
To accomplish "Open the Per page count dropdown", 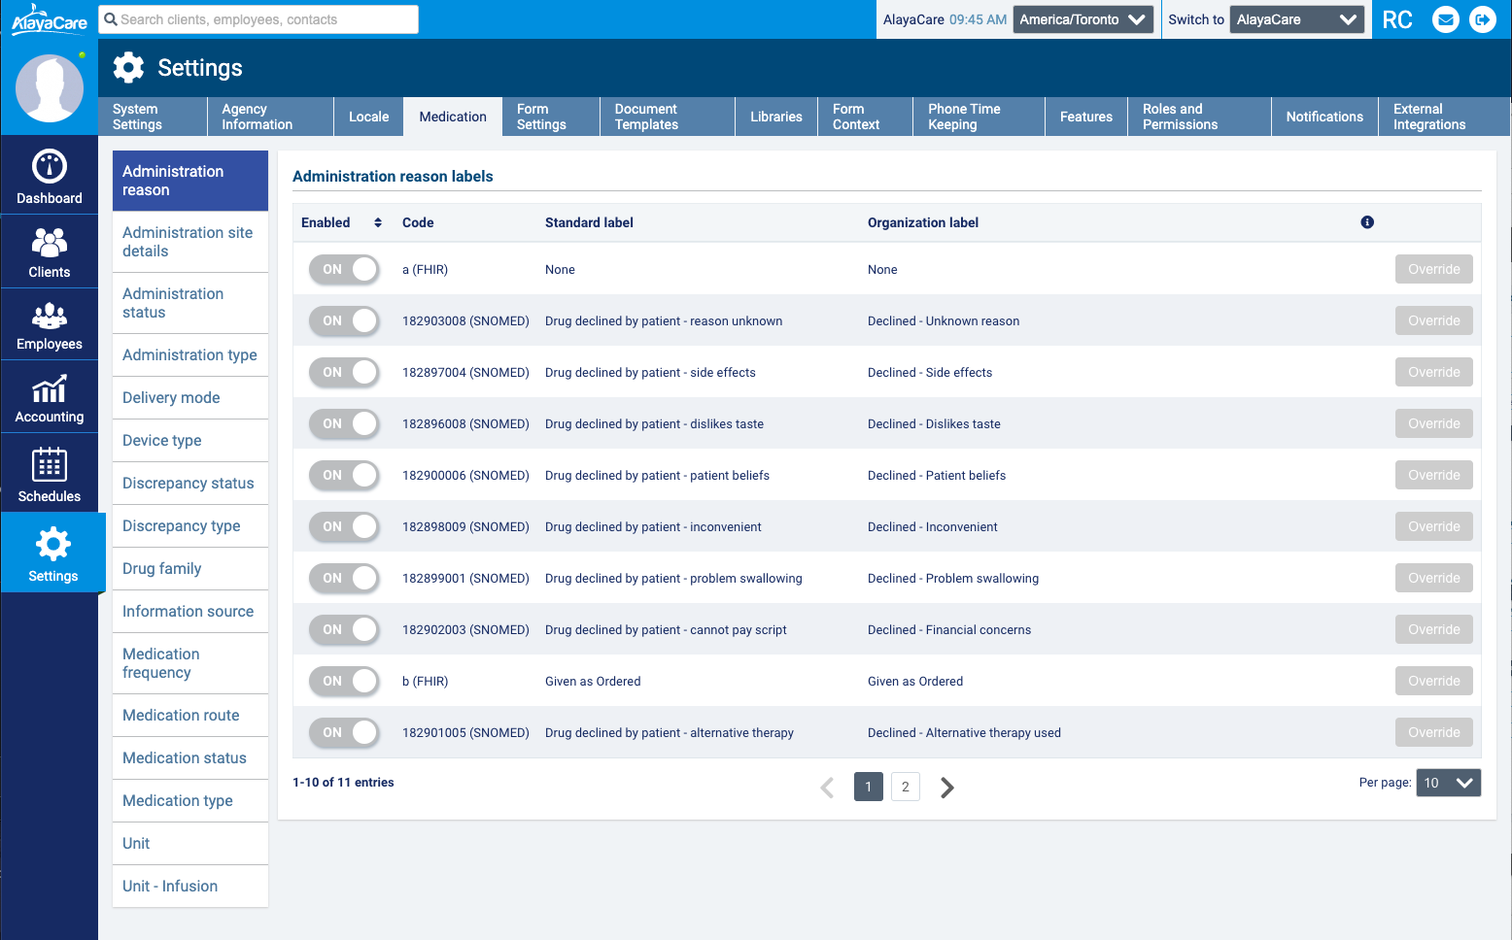I will (x=1448, y=783).
